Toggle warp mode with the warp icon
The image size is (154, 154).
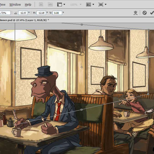tap(136, 13)
